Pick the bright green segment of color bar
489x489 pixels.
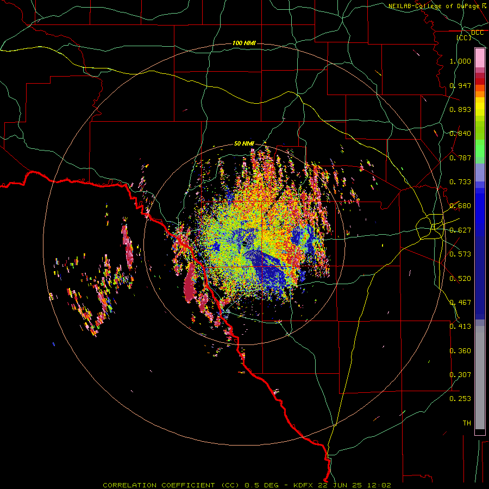click(480, 148)
